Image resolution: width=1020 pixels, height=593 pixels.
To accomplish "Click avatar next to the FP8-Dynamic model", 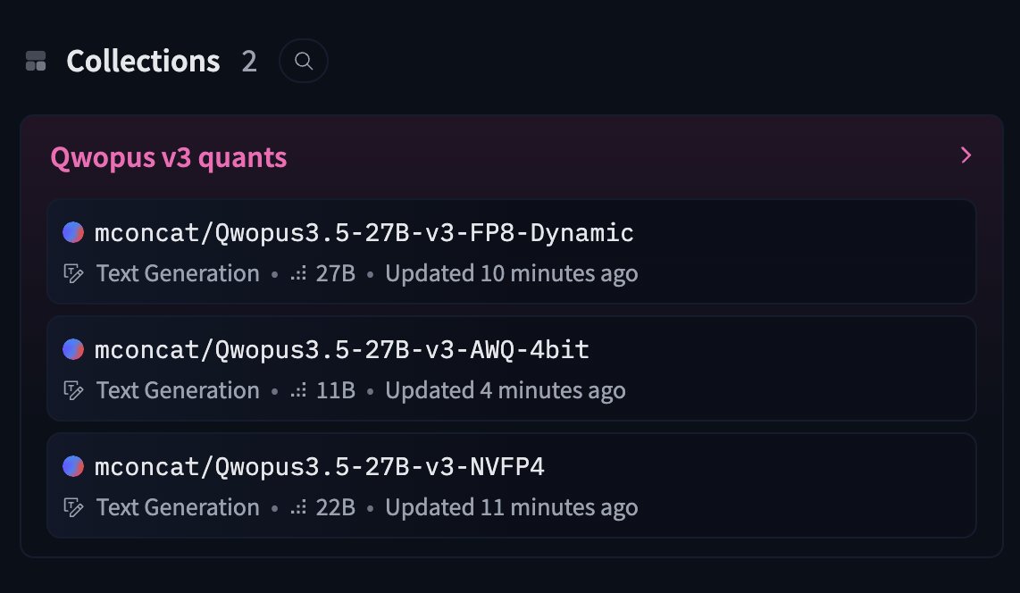I will pyautogui.click(x=73, y=232).
